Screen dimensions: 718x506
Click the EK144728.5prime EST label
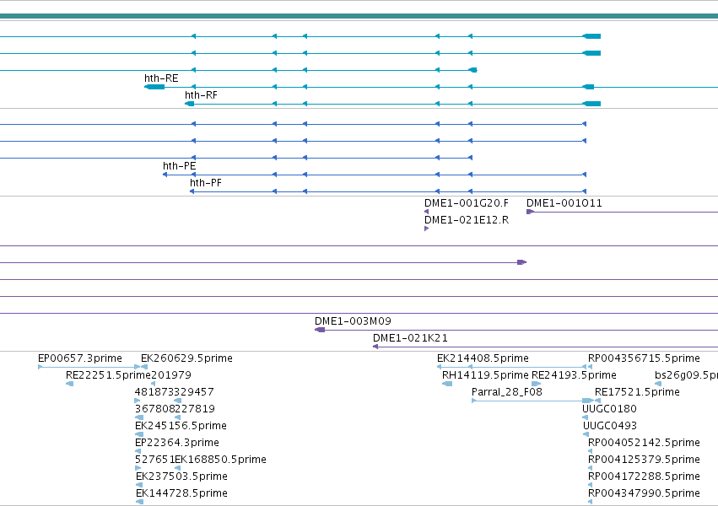pos(181,493)
